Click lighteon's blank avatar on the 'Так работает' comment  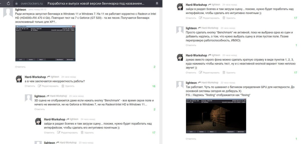tap(180, 85)
